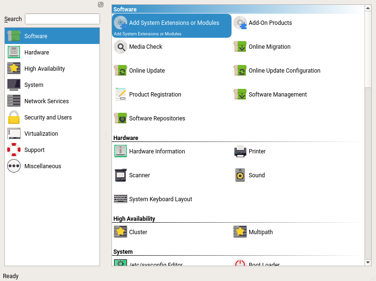
Task: Click the sidebar detach button above search
Action: (100, 4)
